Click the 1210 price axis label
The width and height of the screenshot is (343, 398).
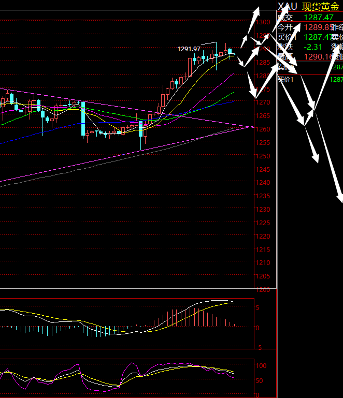(263, 263)
